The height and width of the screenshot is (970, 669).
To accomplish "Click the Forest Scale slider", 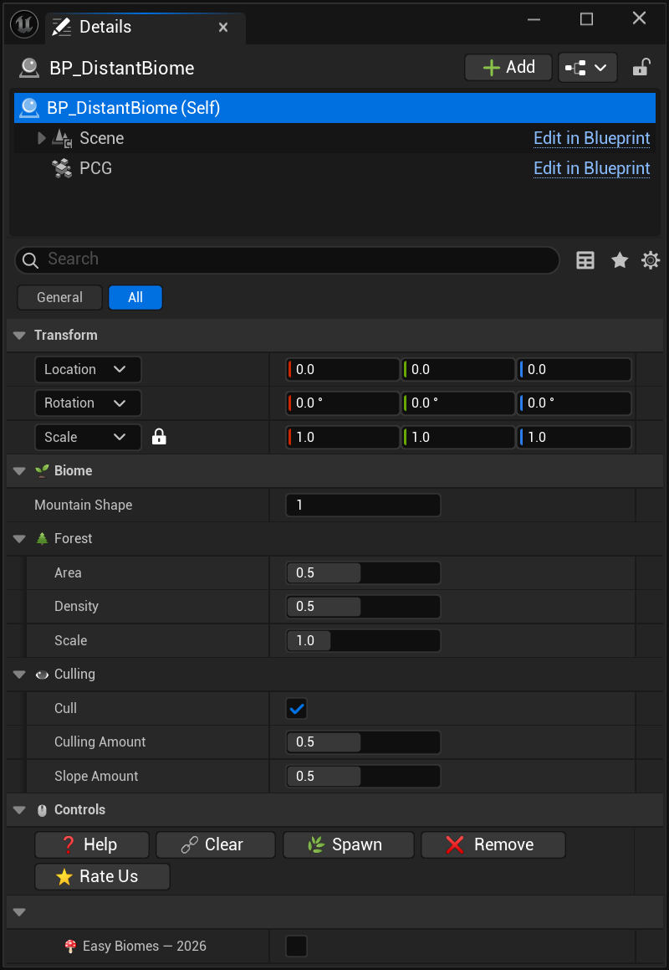I will (x=363, y=640).
